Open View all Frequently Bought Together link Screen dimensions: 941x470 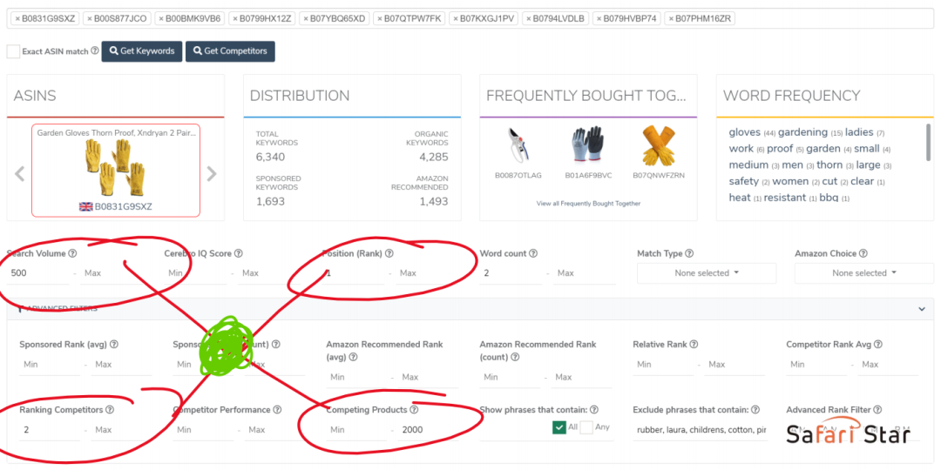pyautogui.click(x=588, y=204)
